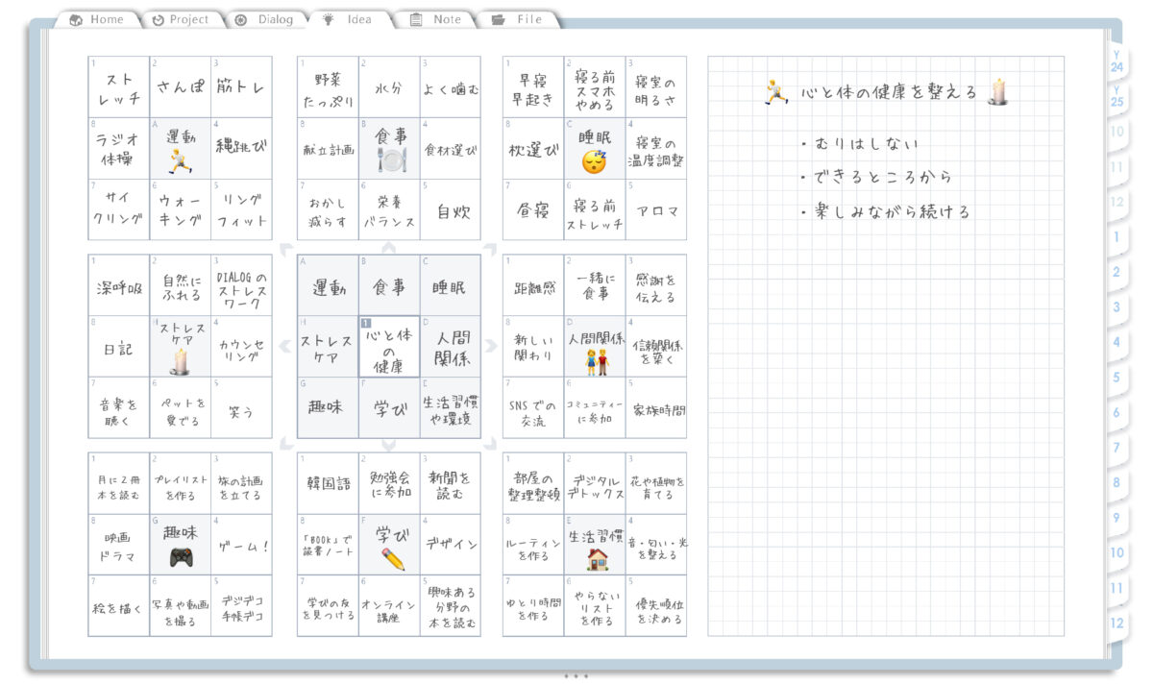Viewport: 1153px width, 684px height.
Task: Click the pencil icon in 学び cell
Action: (x=392, y=558)
